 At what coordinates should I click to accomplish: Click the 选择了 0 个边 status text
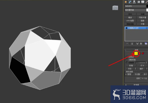click(141, 78)
